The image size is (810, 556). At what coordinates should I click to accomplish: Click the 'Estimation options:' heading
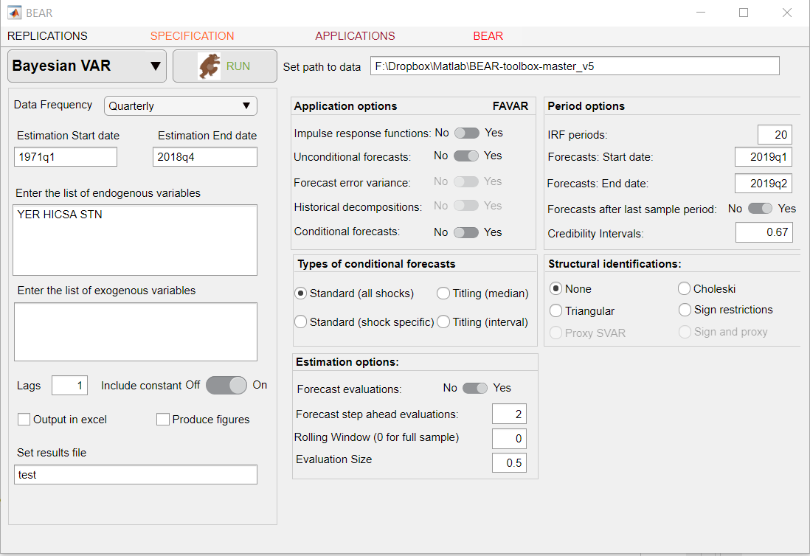347,362
